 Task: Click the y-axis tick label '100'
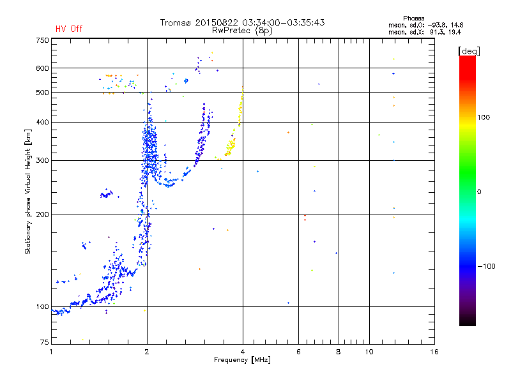42,306
